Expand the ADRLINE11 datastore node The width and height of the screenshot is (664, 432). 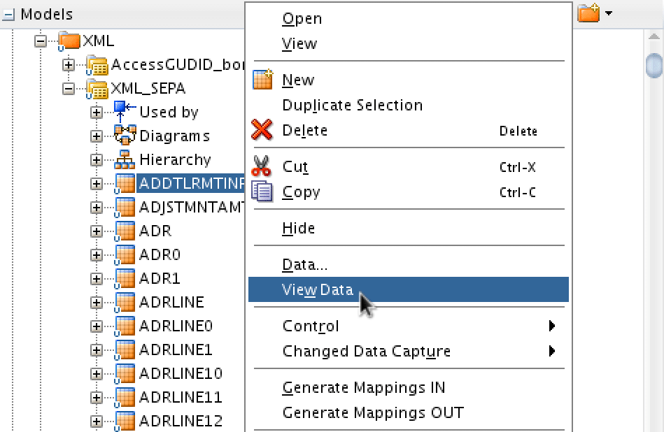point(97,398)
